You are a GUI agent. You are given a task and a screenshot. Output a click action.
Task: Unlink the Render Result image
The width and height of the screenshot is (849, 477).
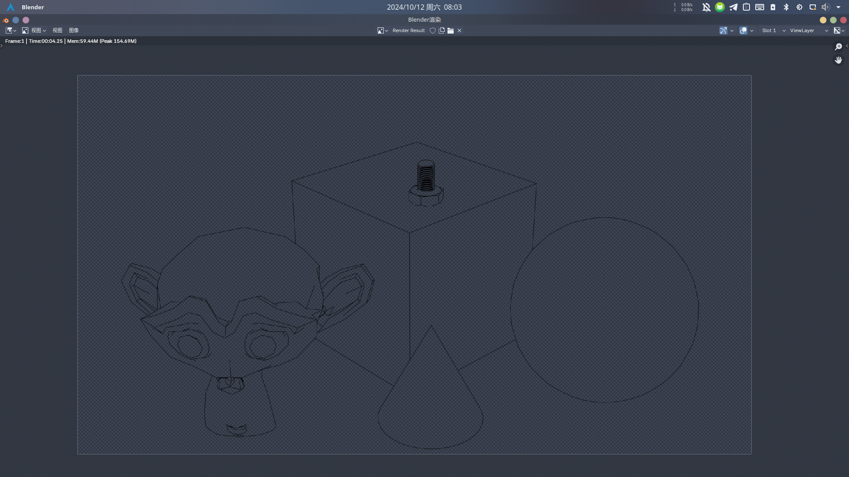[459, 30]
